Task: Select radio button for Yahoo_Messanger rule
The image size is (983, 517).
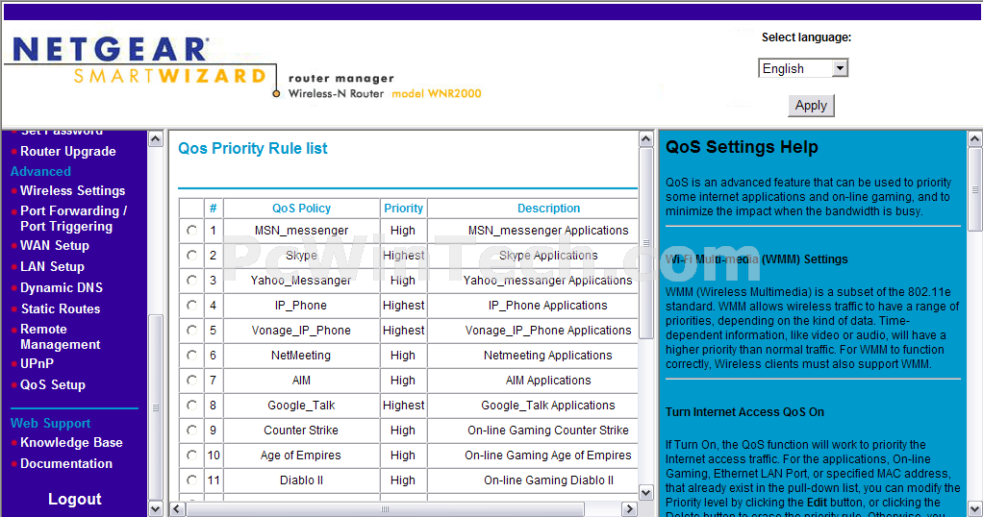Action: 191,281
